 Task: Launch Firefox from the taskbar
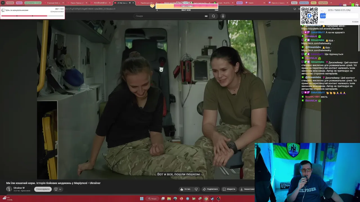(181, 199)
